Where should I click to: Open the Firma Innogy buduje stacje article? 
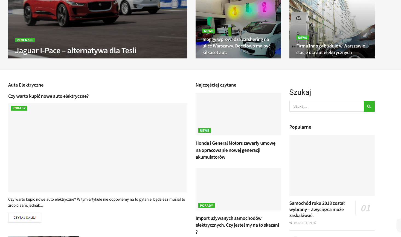[330, 49]
